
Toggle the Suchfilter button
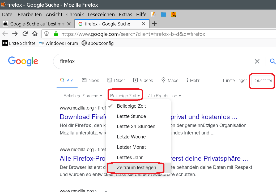[x=264, y=80]
